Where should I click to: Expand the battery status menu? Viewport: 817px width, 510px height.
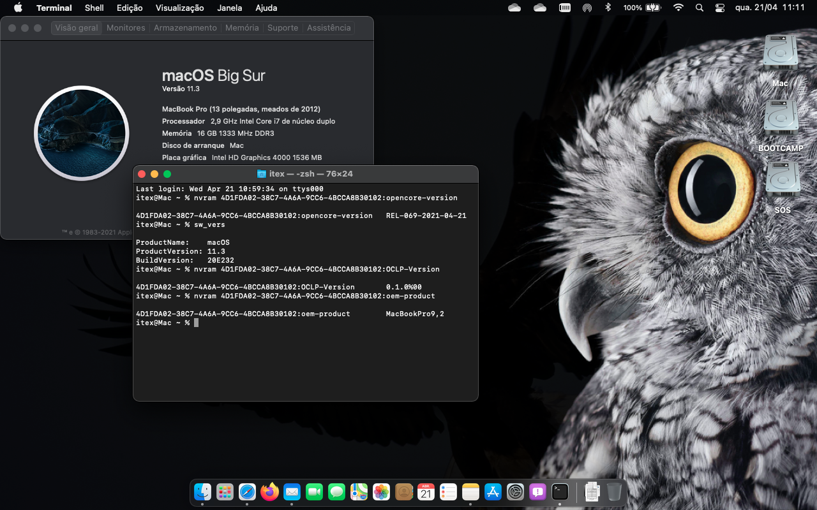click(x=652, y=8)
